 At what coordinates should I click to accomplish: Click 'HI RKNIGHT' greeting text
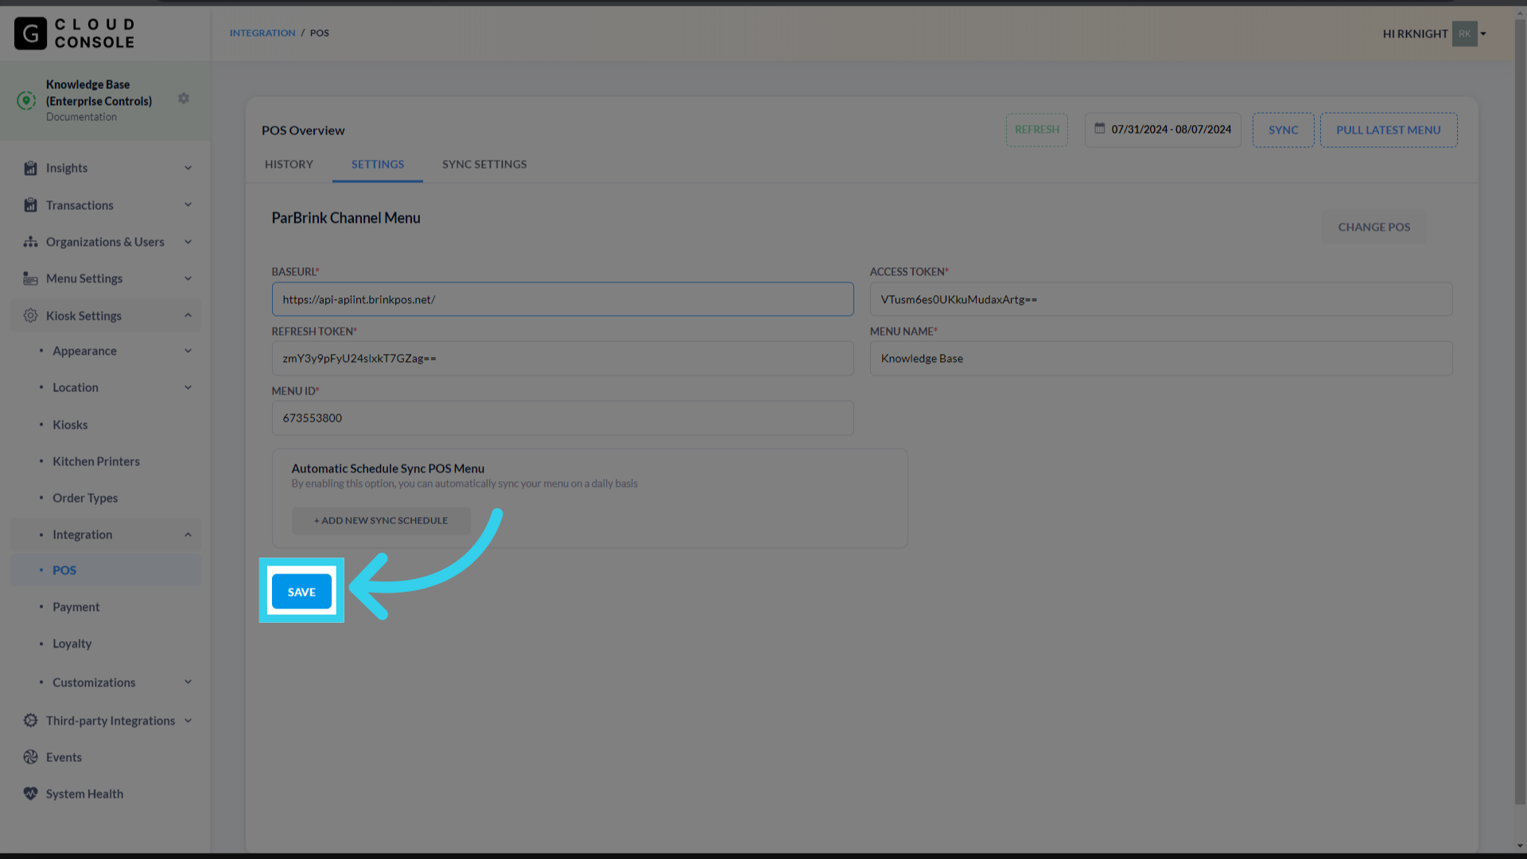coord(1415,33)
